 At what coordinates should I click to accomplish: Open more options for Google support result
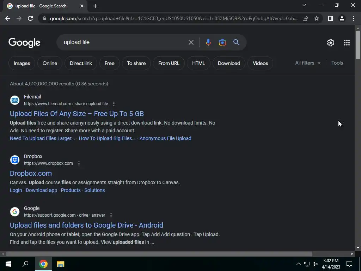click(111, 215)
